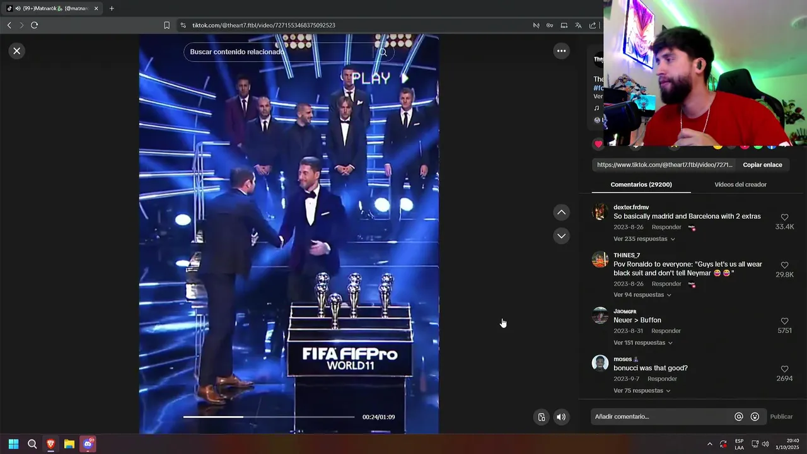Viewport: 807px width, 454px height.
Task: Like THINES_7's comment heart
Action: 784,265
